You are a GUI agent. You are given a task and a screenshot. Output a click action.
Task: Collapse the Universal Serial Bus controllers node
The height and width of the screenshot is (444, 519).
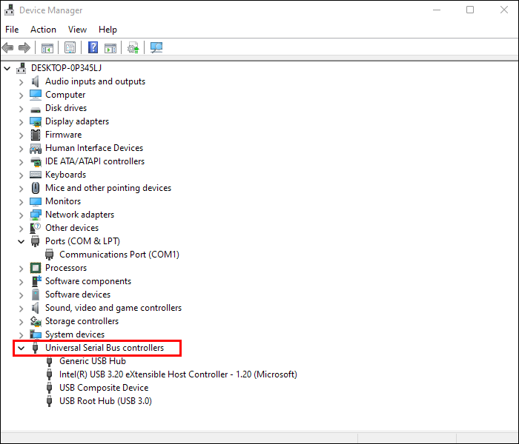pyautogui.click(x=22, y=348)
